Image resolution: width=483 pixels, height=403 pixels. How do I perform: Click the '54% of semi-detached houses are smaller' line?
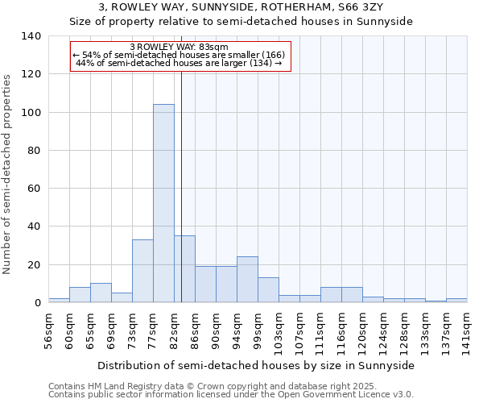(x=179, y=55)
